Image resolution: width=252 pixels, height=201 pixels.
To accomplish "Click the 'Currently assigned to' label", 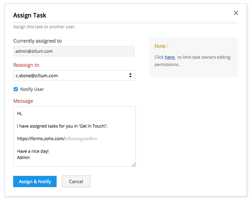I will click(37, 41).
